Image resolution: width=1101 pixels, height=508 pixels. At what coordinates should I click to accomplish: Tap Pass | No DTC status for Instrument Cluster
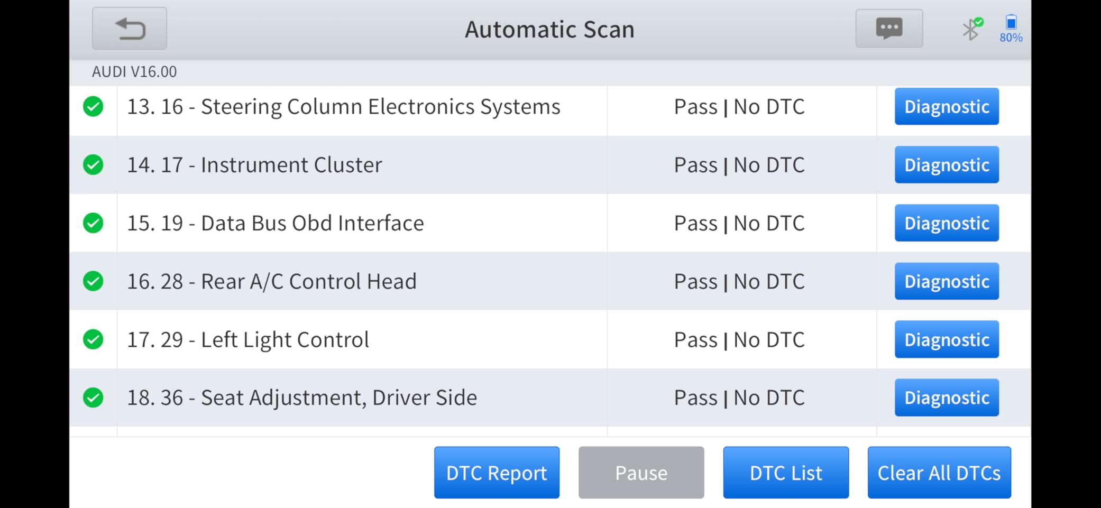tap(739, 165)
